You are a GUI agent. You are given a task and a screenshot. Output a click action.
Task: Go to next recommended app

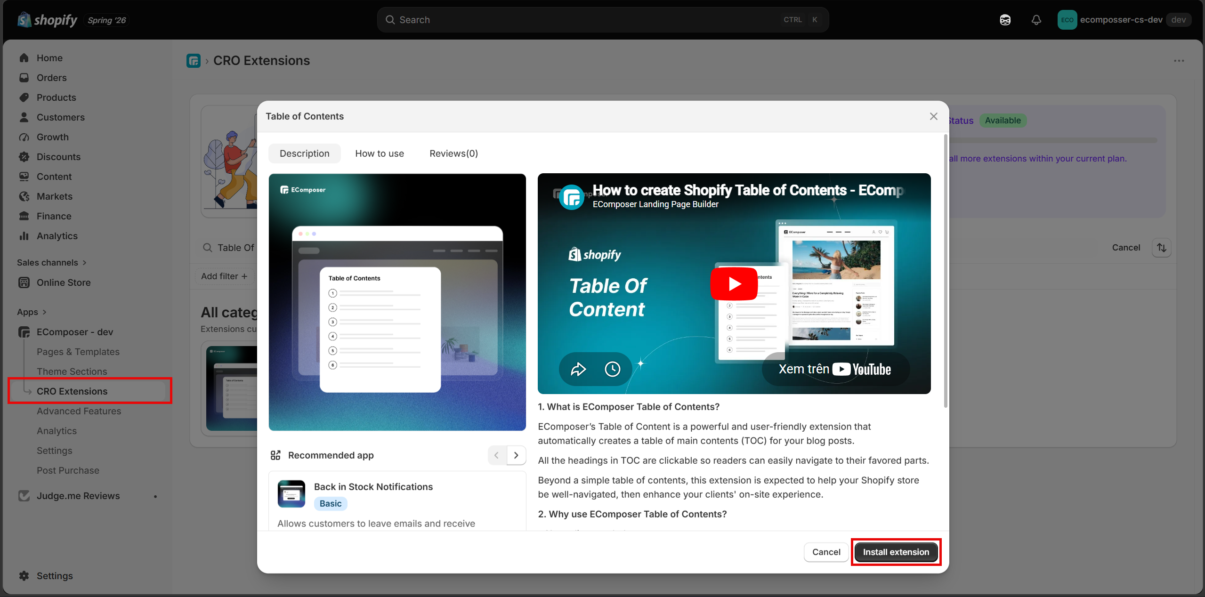(x=516, y=455)
